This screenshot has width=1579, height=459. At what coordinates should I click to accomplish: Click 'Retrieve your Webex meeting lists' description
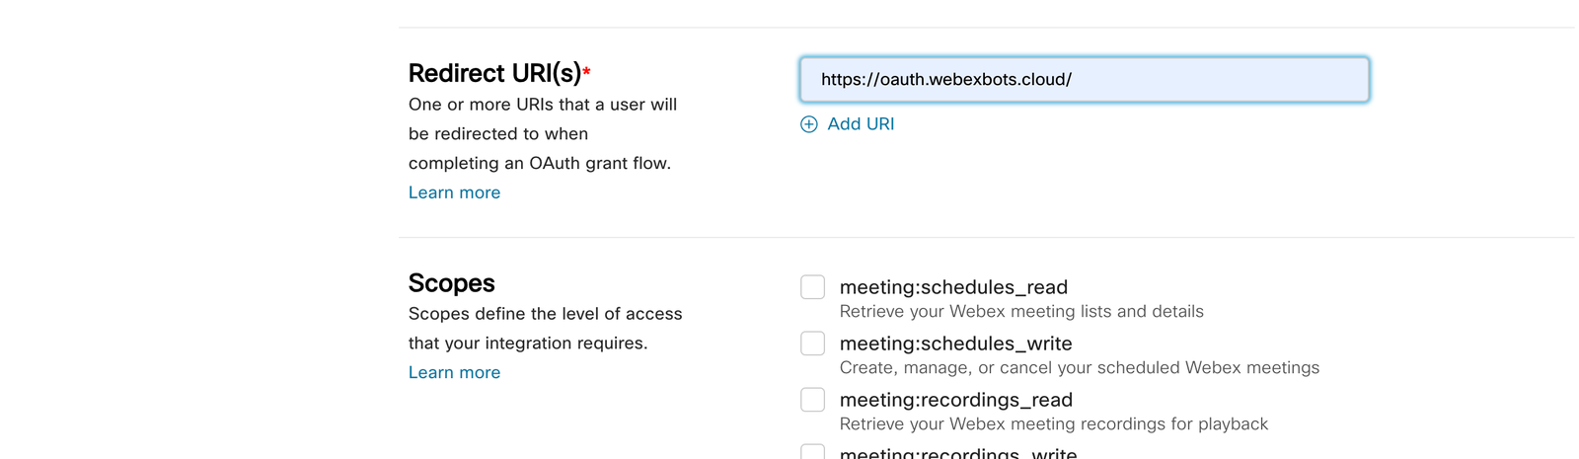tap(1021, 312)
